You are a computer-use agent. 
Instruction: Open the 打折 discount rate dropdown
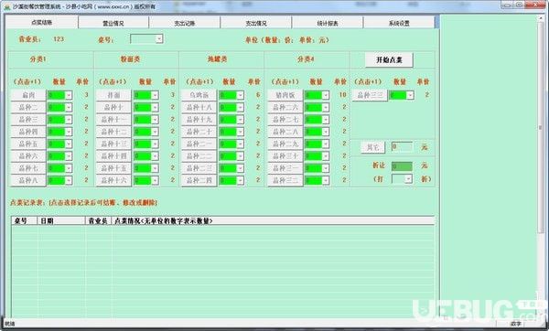click(408, 179)
